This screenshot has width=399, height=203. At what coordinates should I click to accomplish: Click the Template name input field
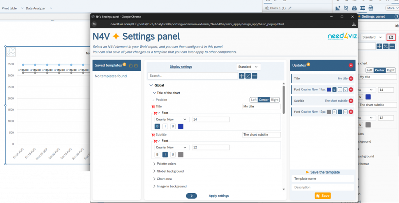pos(323,178)
